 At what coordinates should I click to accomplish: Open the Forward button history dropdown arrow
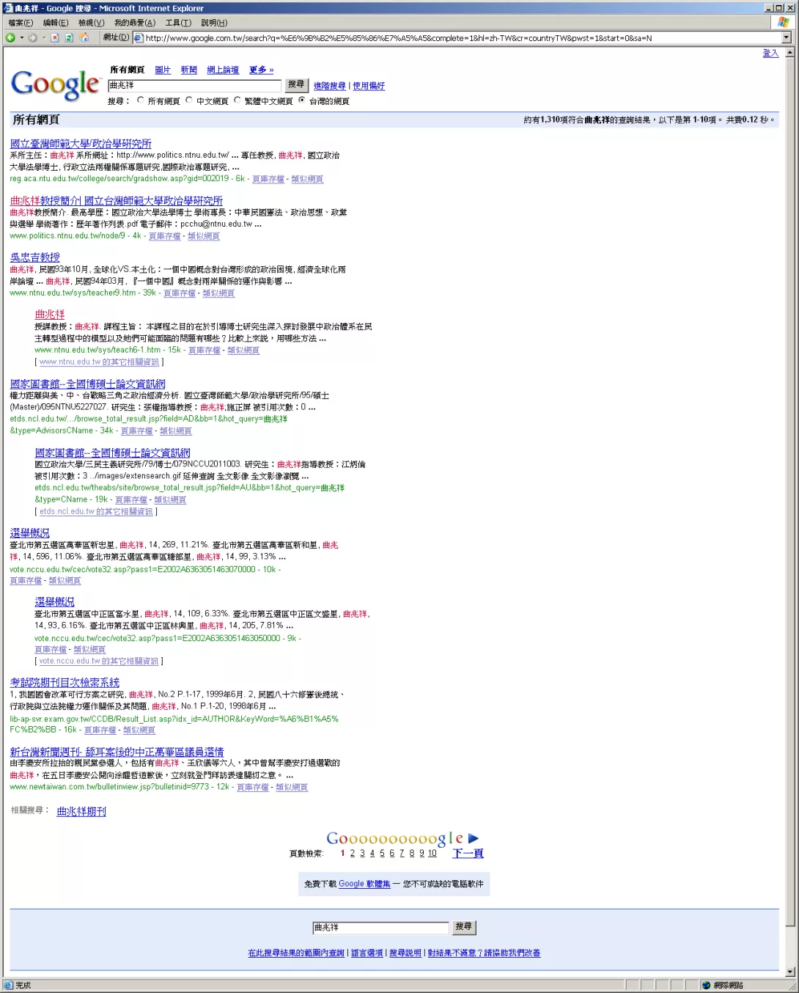[44, 37]
